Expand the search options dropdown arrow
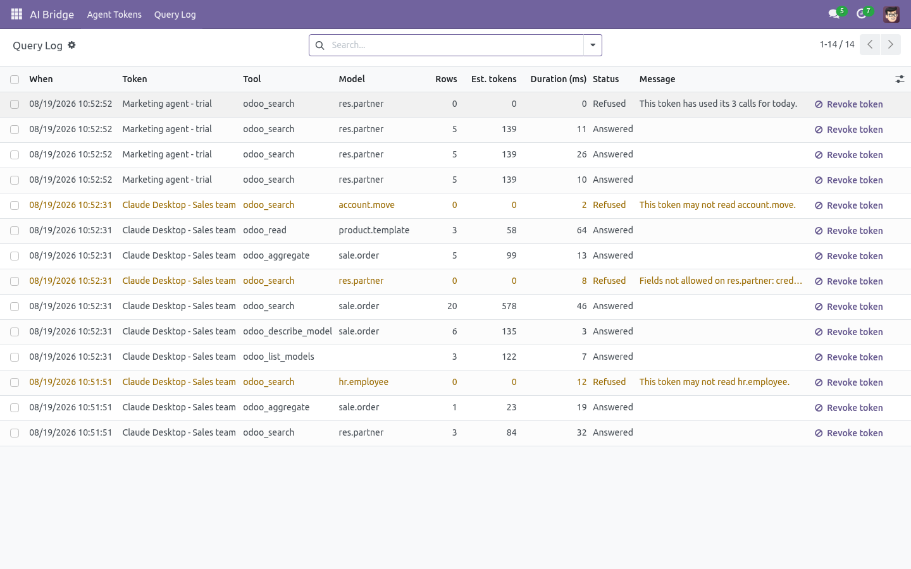Viewport: 911px width, 569px height. pos(593,45)
